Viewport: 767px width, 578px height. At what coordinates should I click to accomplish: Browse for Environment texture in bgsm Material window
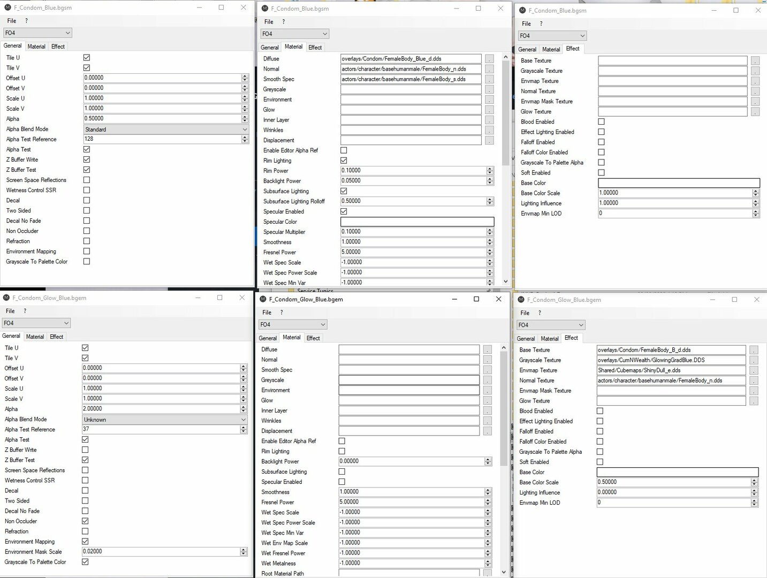[x=489, y=100]
